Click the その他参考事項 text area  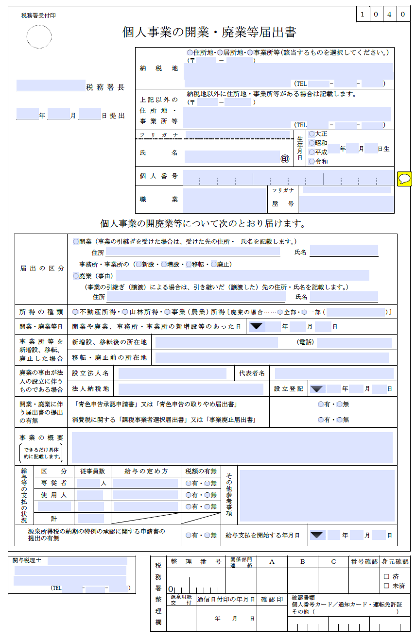(316, 496)
